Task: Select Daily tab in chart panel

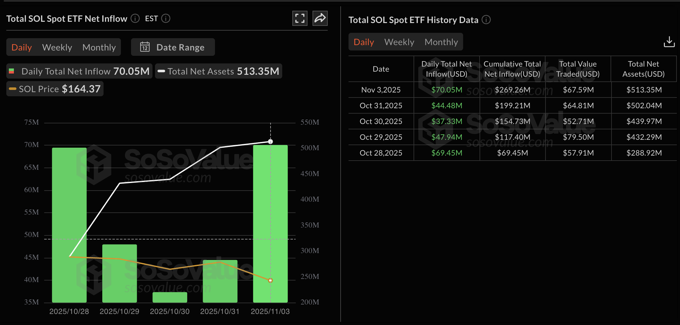Action: click(x=21, y=47)
